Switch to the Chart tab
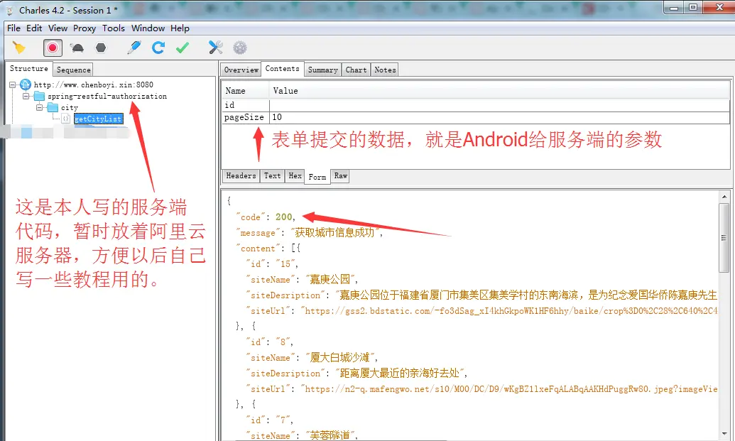Image resolution: width=735 pixels, height=441 pixels. point(356,70)
